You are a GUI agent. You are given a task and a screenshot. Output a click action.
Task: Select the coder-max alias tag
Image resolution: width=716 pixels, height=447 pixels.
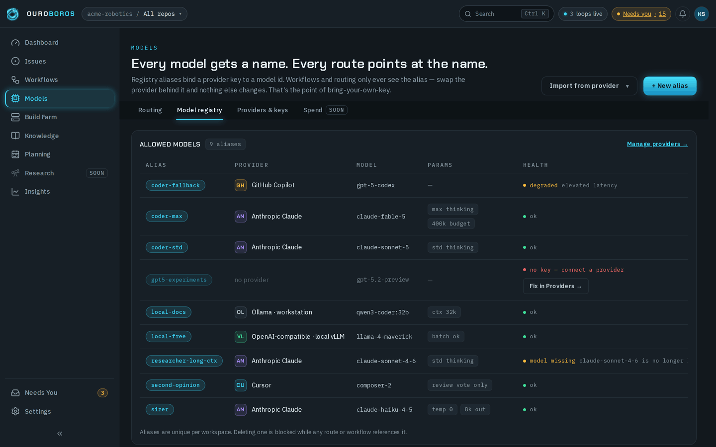coord(167,217)
